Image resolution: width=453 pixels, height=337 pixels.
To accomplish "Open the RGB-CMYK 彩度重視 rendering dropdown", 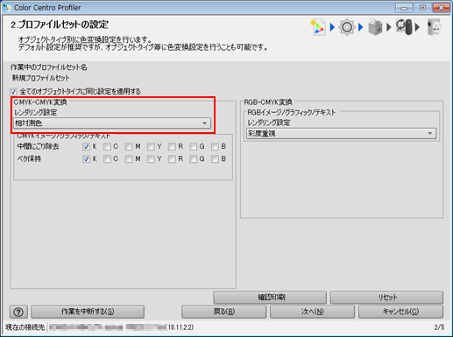I will pyautogui.click(x=341, y=134).
